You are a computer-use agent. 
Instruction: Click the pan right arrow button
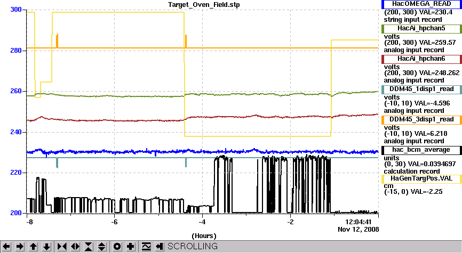(x=20, y=247)
